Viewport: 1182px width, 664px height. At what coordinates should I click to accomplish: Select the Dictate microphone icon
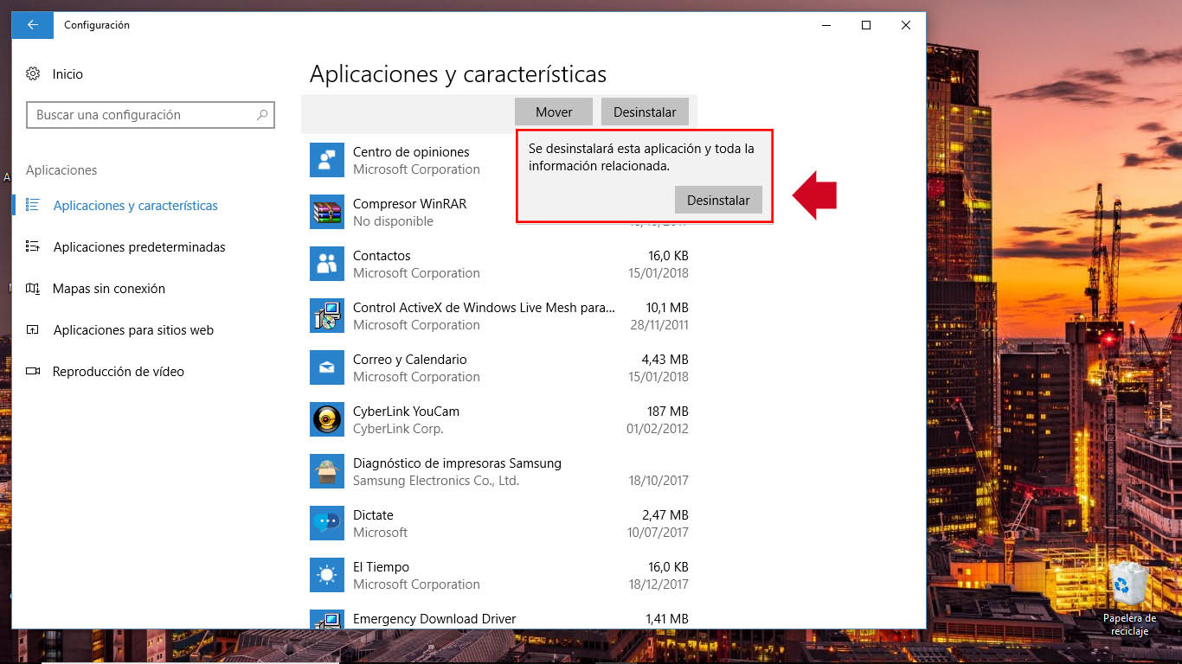click(326, 523)
